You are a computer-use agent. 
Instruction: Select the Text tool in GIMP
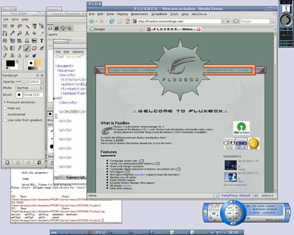click(x=41, y=41)
